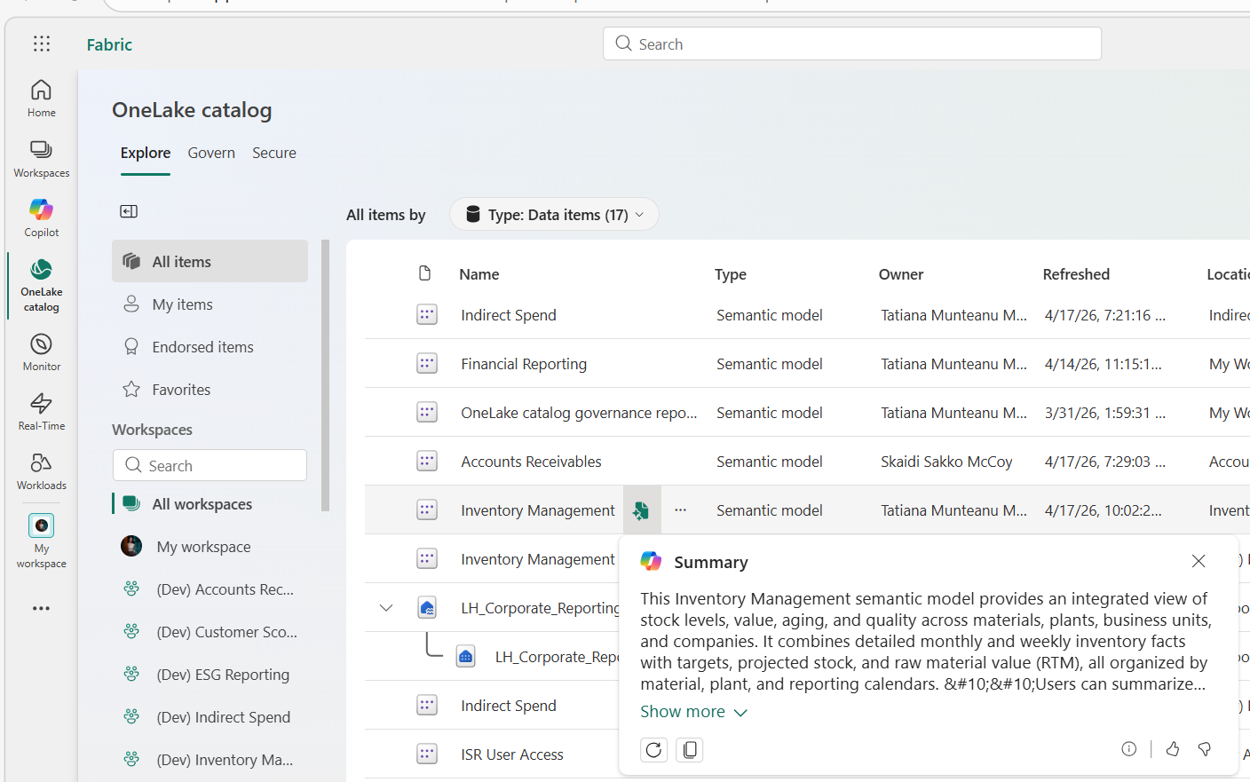The image size is (1250, 782).
Task: Switch to the Secure tab
Action: (274, 153)
